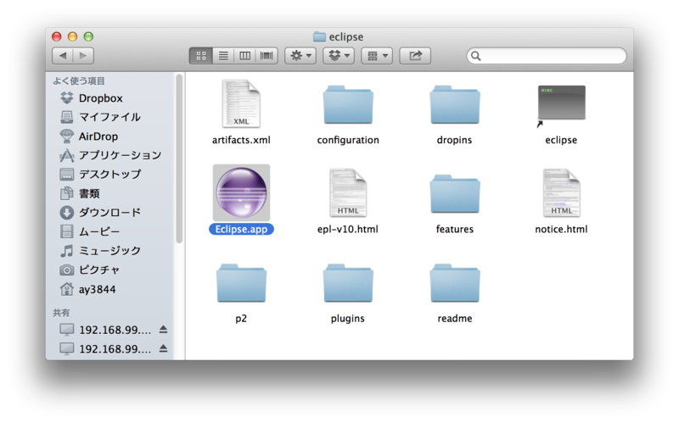
Task: Go forward with the forward arrow
Action: [x=83, y=56]
